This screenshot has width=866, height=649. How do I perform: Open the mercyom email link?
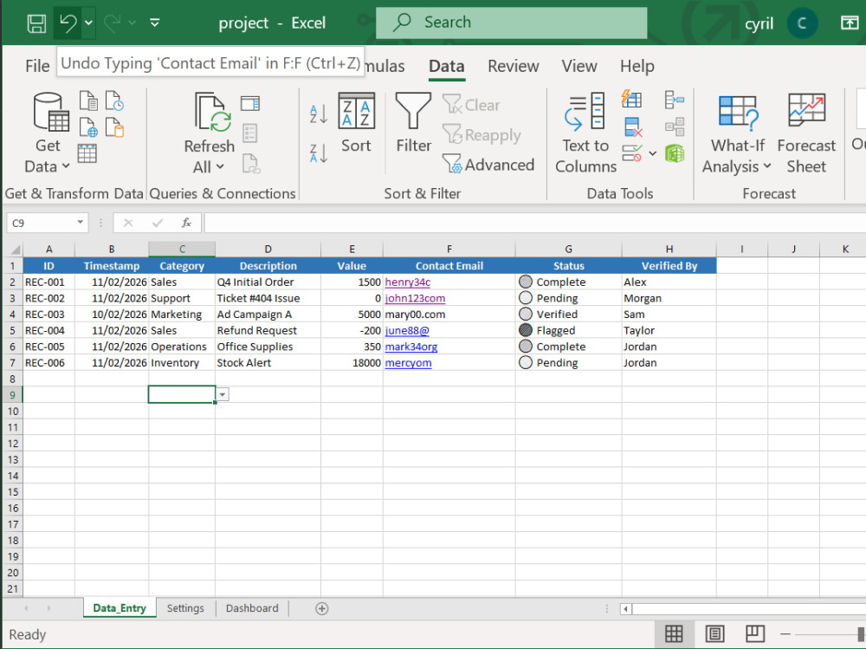click(x=408, y=363)
